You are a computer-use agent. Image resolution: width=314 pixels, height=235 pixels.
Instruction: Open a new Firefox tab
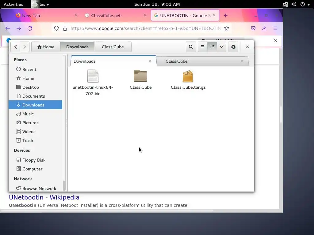225,15
